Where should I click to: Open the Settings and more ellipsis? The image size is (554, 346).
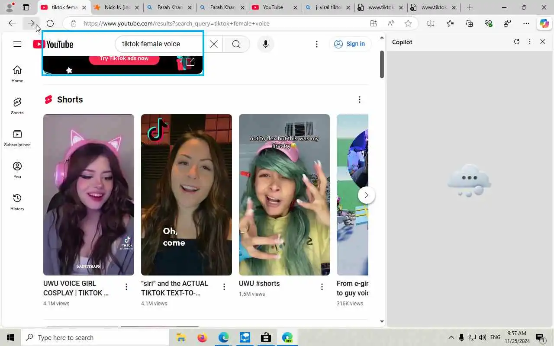(526, 23)
